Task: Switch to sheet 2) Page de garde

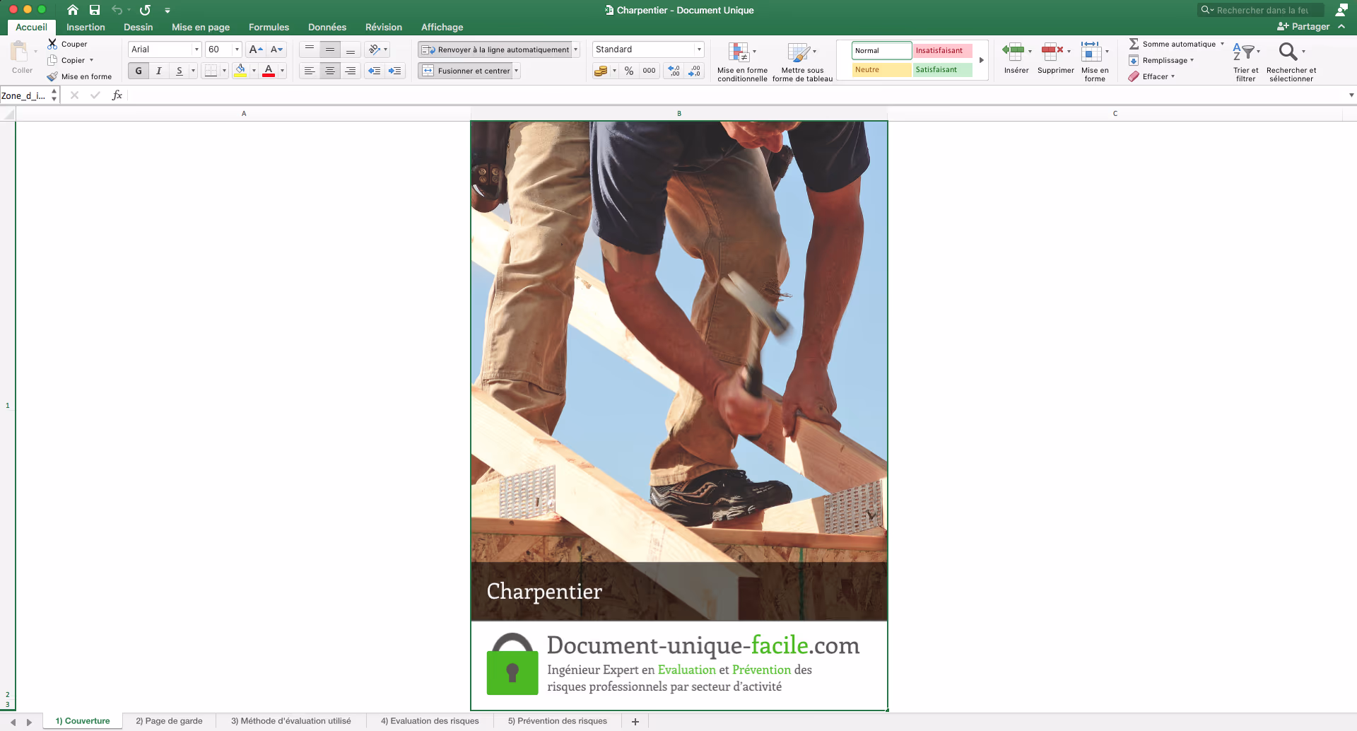Action: pos(169,721)
